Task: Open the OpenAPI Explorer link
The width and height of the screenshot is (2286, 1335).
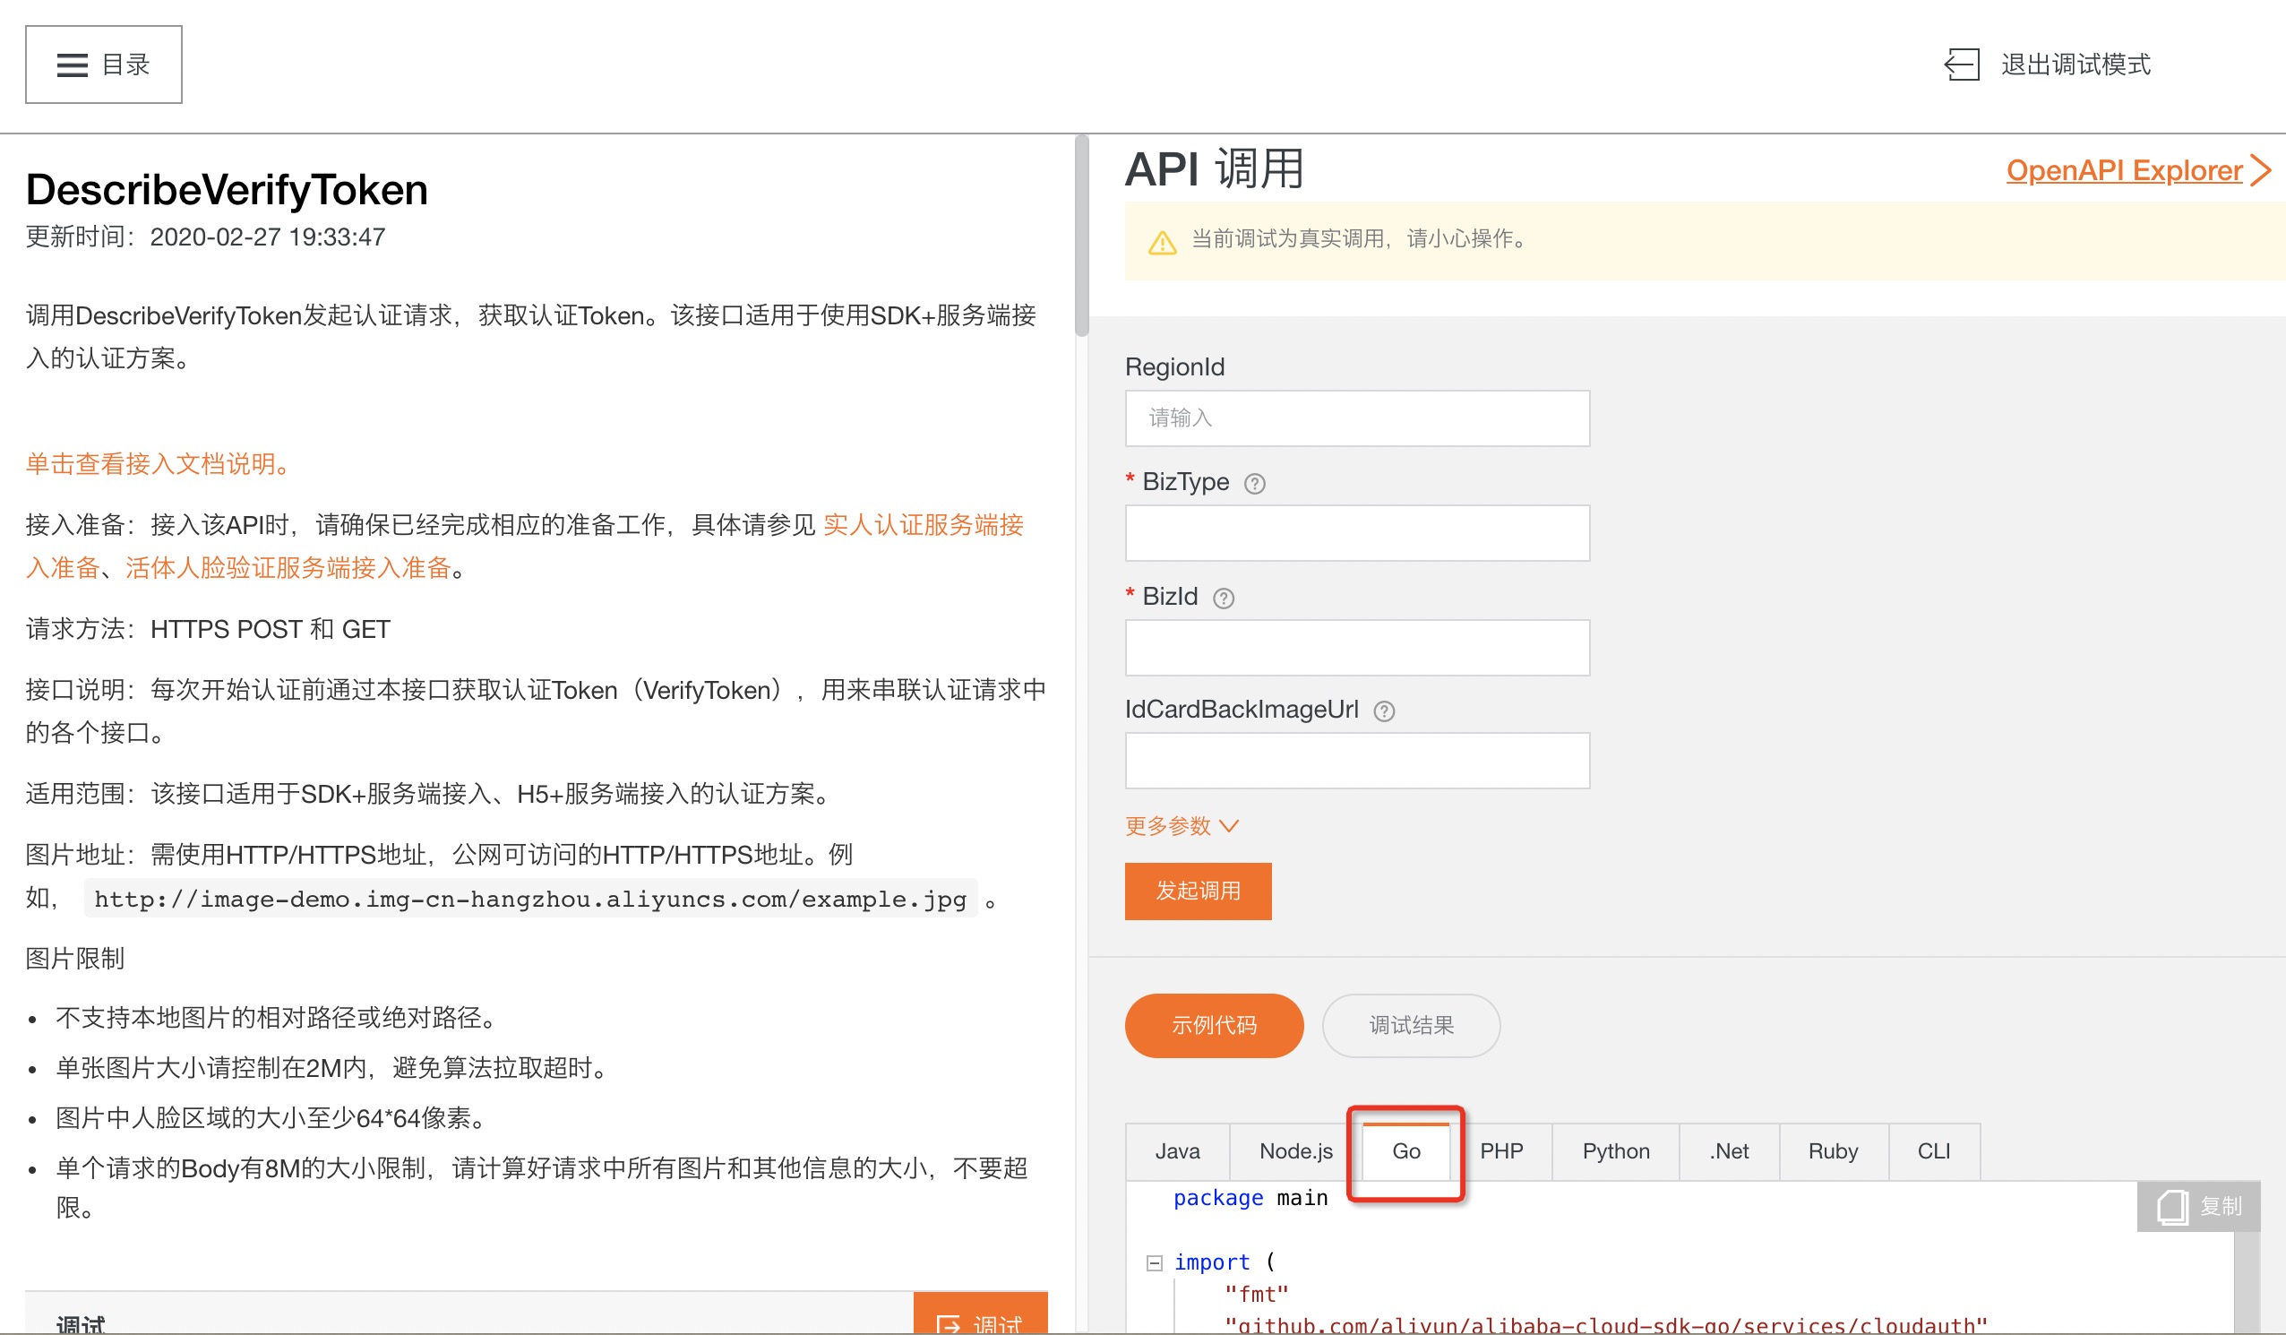Action: click(2124, 170)
